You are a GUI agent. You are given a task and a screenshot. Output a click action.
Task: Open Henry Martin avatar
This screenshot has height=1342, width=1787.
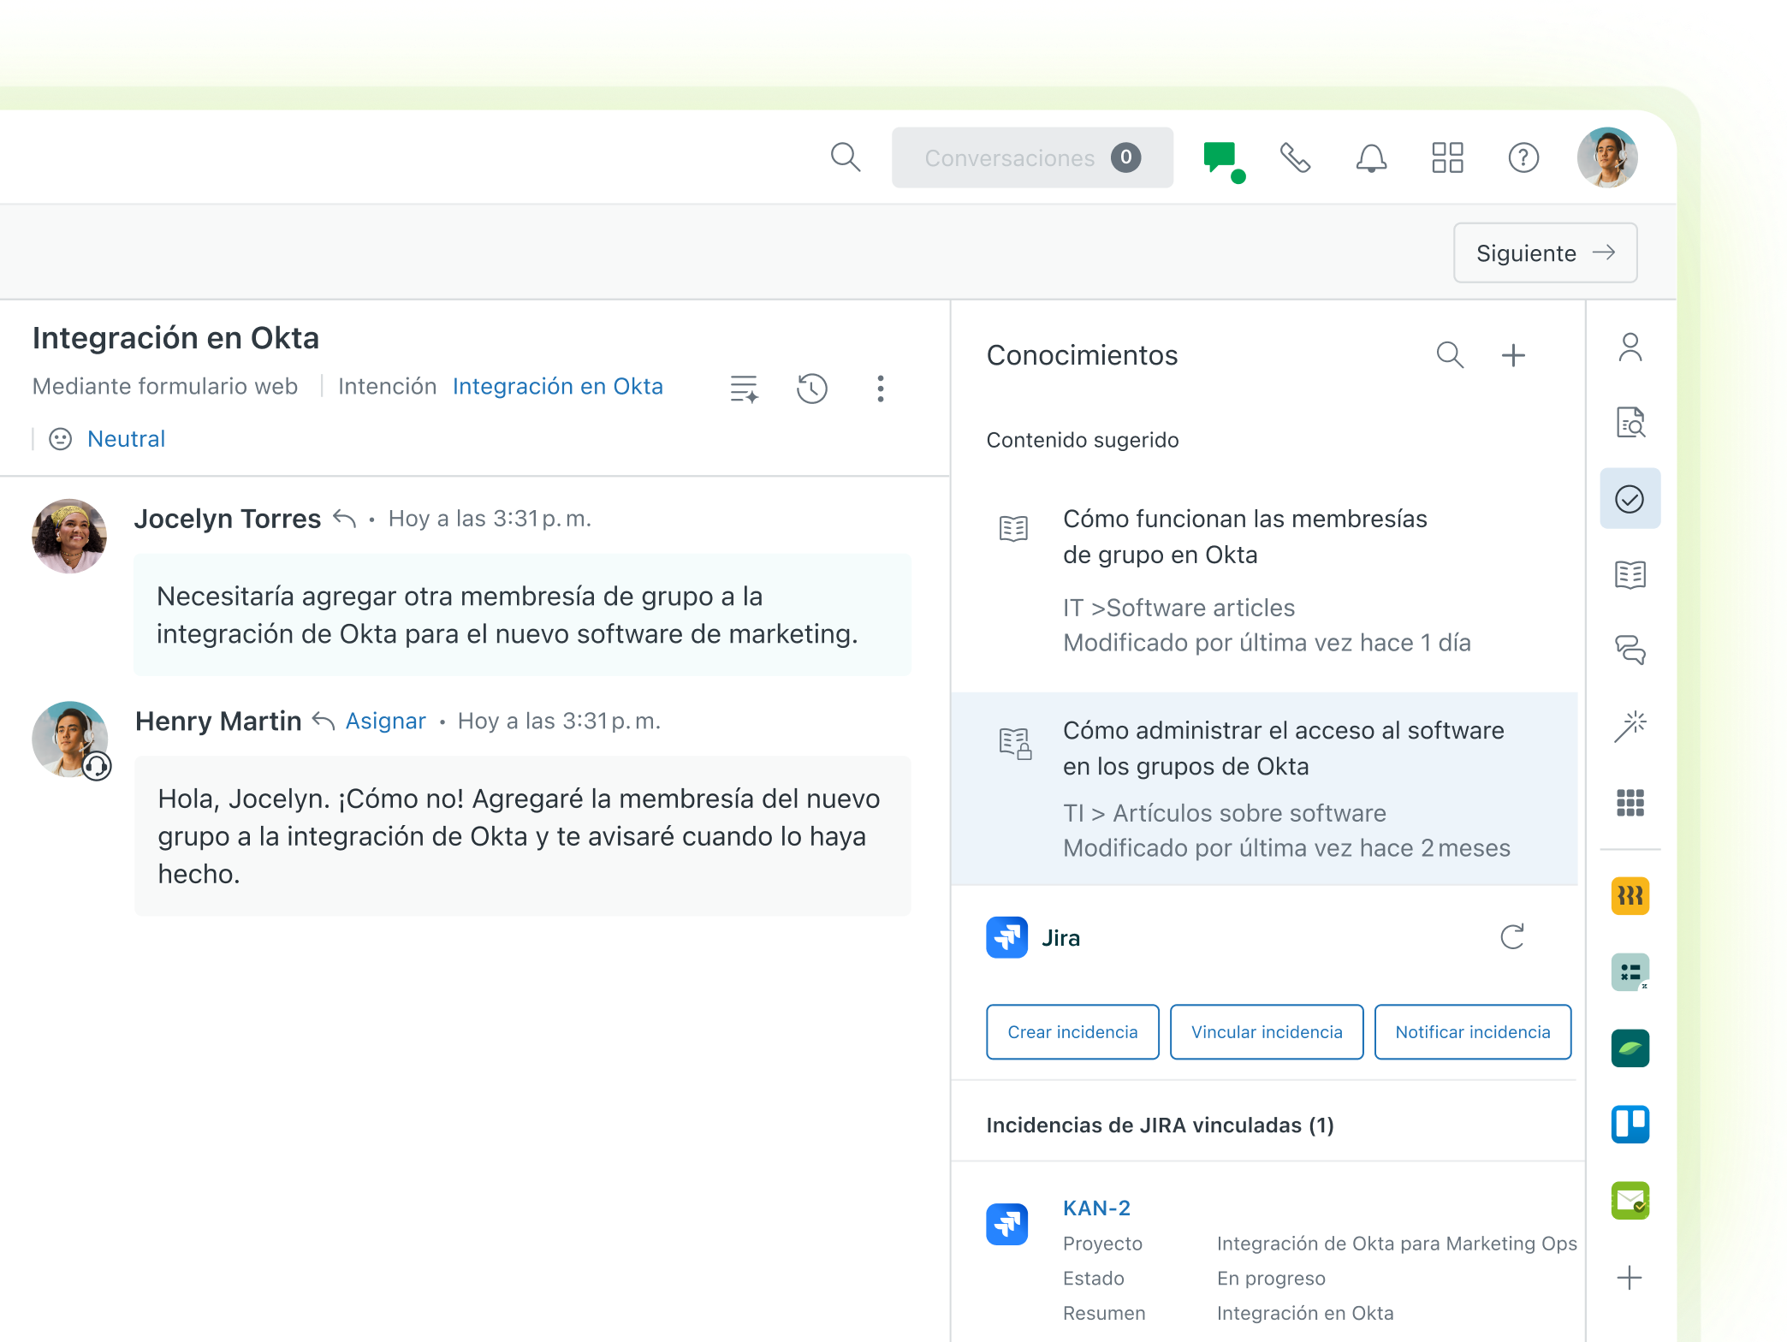(x=70, y=739)
